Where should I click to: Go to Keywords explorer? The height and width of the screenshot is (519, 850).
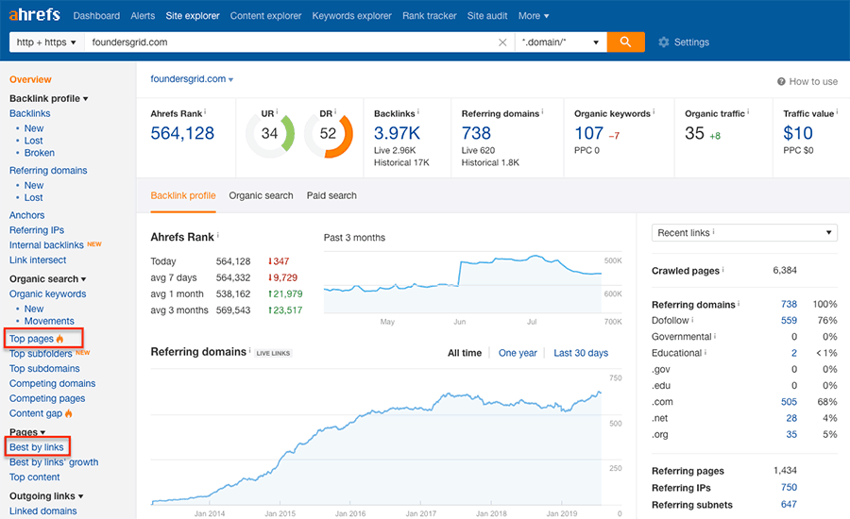point(352,16)
